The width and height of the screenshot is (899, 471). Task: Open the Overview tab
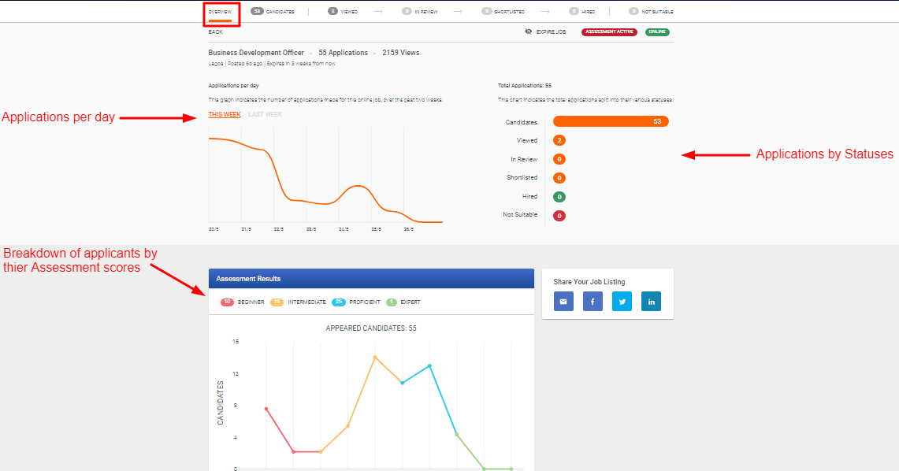pos(220,12)
